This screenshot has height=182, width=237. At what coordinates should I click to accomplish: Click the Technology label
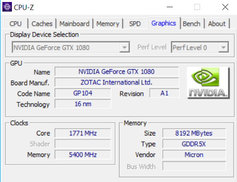tap(33, 104)
